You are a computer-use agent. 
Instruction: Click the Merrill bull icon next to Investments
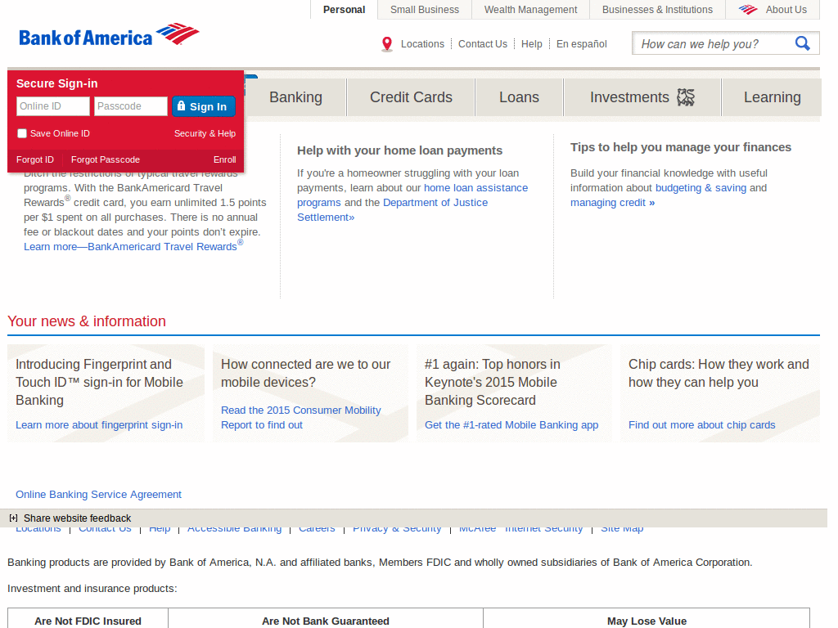686,97
